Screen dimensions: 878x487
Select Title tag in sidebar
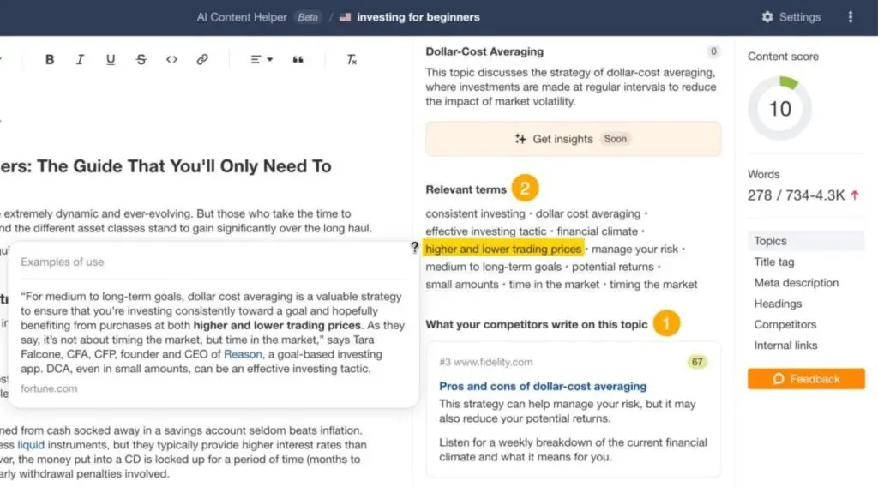click(774, 262)
